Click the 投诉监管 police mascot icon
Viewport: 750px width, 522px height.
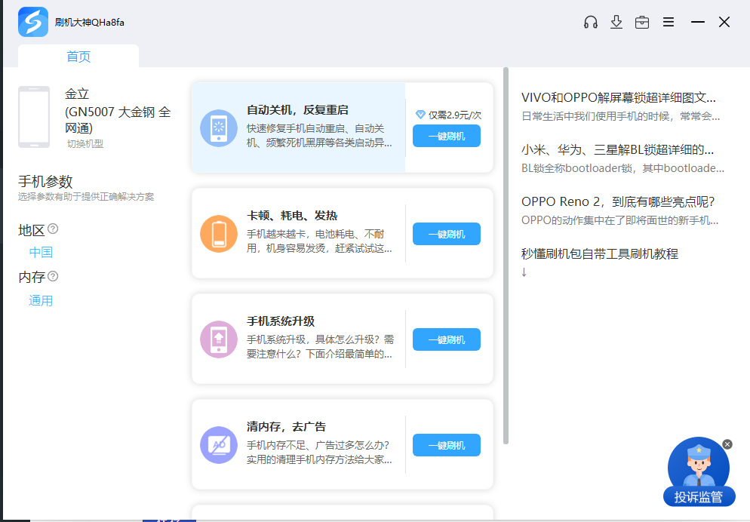coord(699,471)
